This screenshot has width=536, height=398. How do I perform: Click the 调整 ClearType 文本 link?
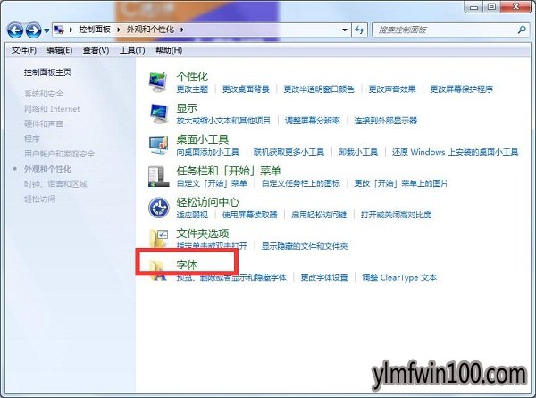(x=399, y=277)
